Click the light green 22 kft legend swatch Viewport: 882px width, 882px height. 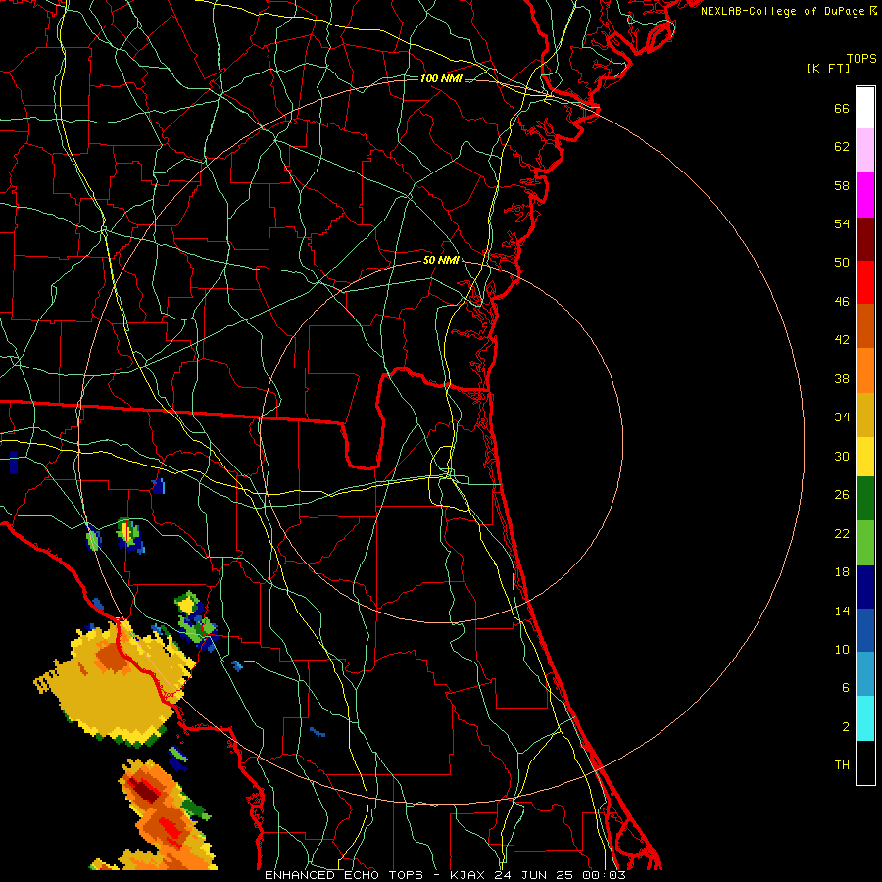coord(865,543)
